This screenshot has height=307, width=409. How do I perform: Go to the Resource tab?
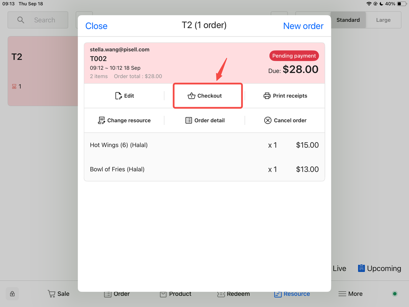(x=292, y=294)
